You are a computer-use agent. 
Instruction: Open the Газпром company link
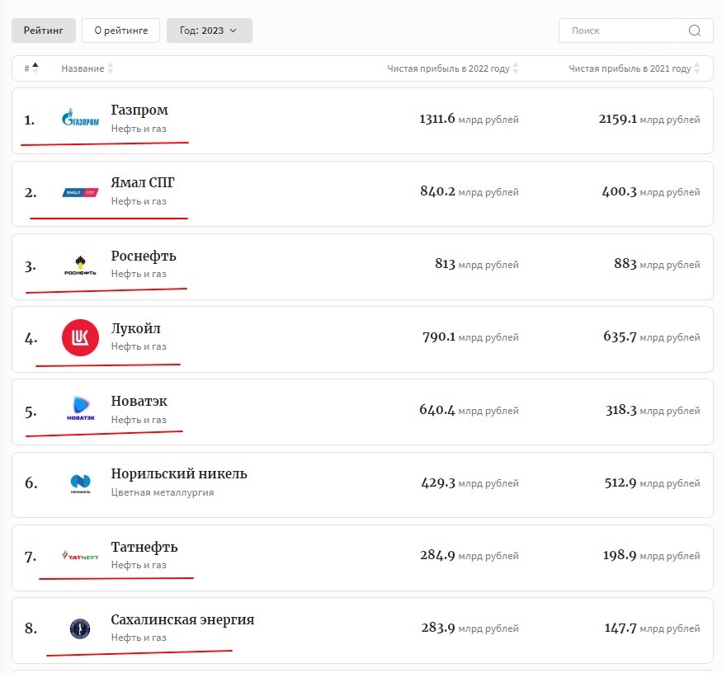pyautogui.click(x=139, y=110)
